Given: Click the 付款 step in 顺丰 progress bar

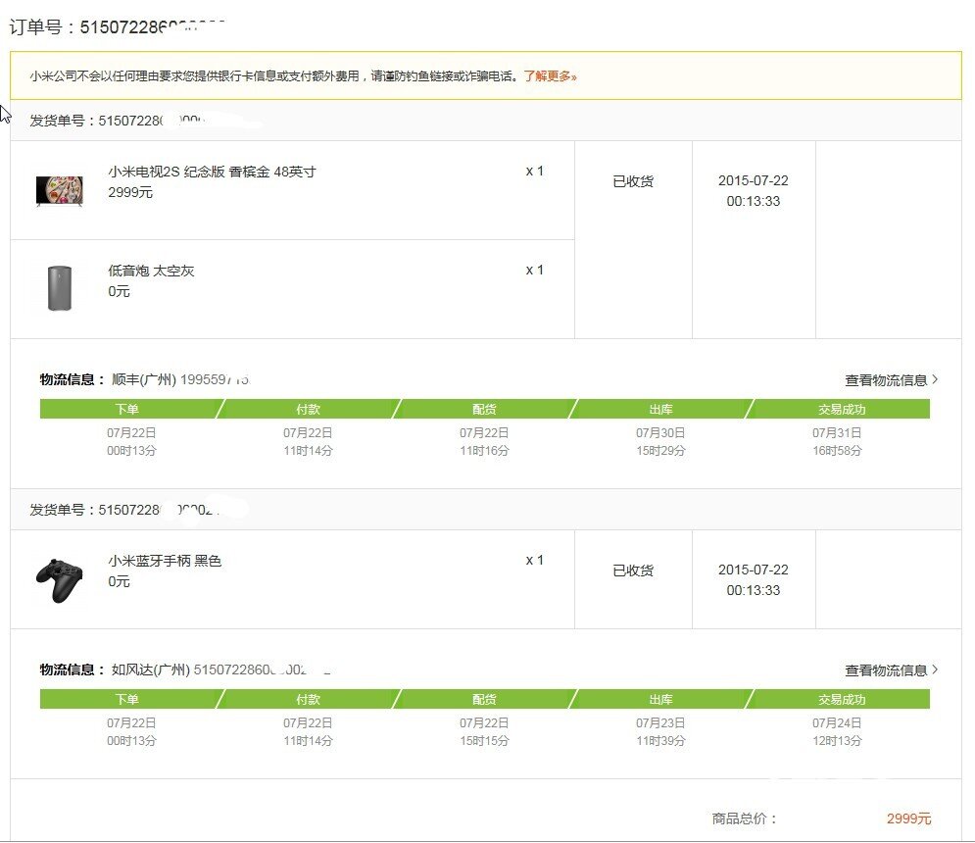Looking at the screenshot, I should (308, 409).
